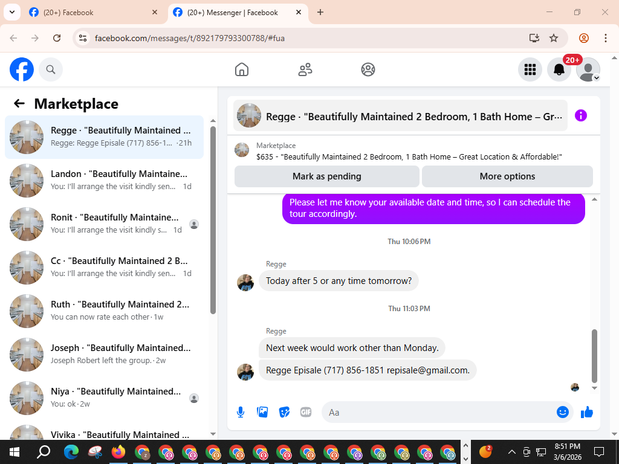Viewport: 619px width, 464px height.
Task: Mark listing as pending
Action: pyautogui.click(x=327, y=176)
